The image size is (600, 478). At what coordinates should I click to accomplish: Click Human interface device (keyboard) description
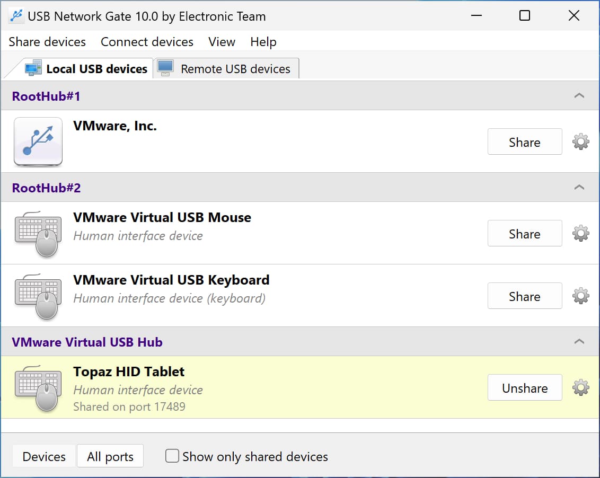click(x=170, y=298)
